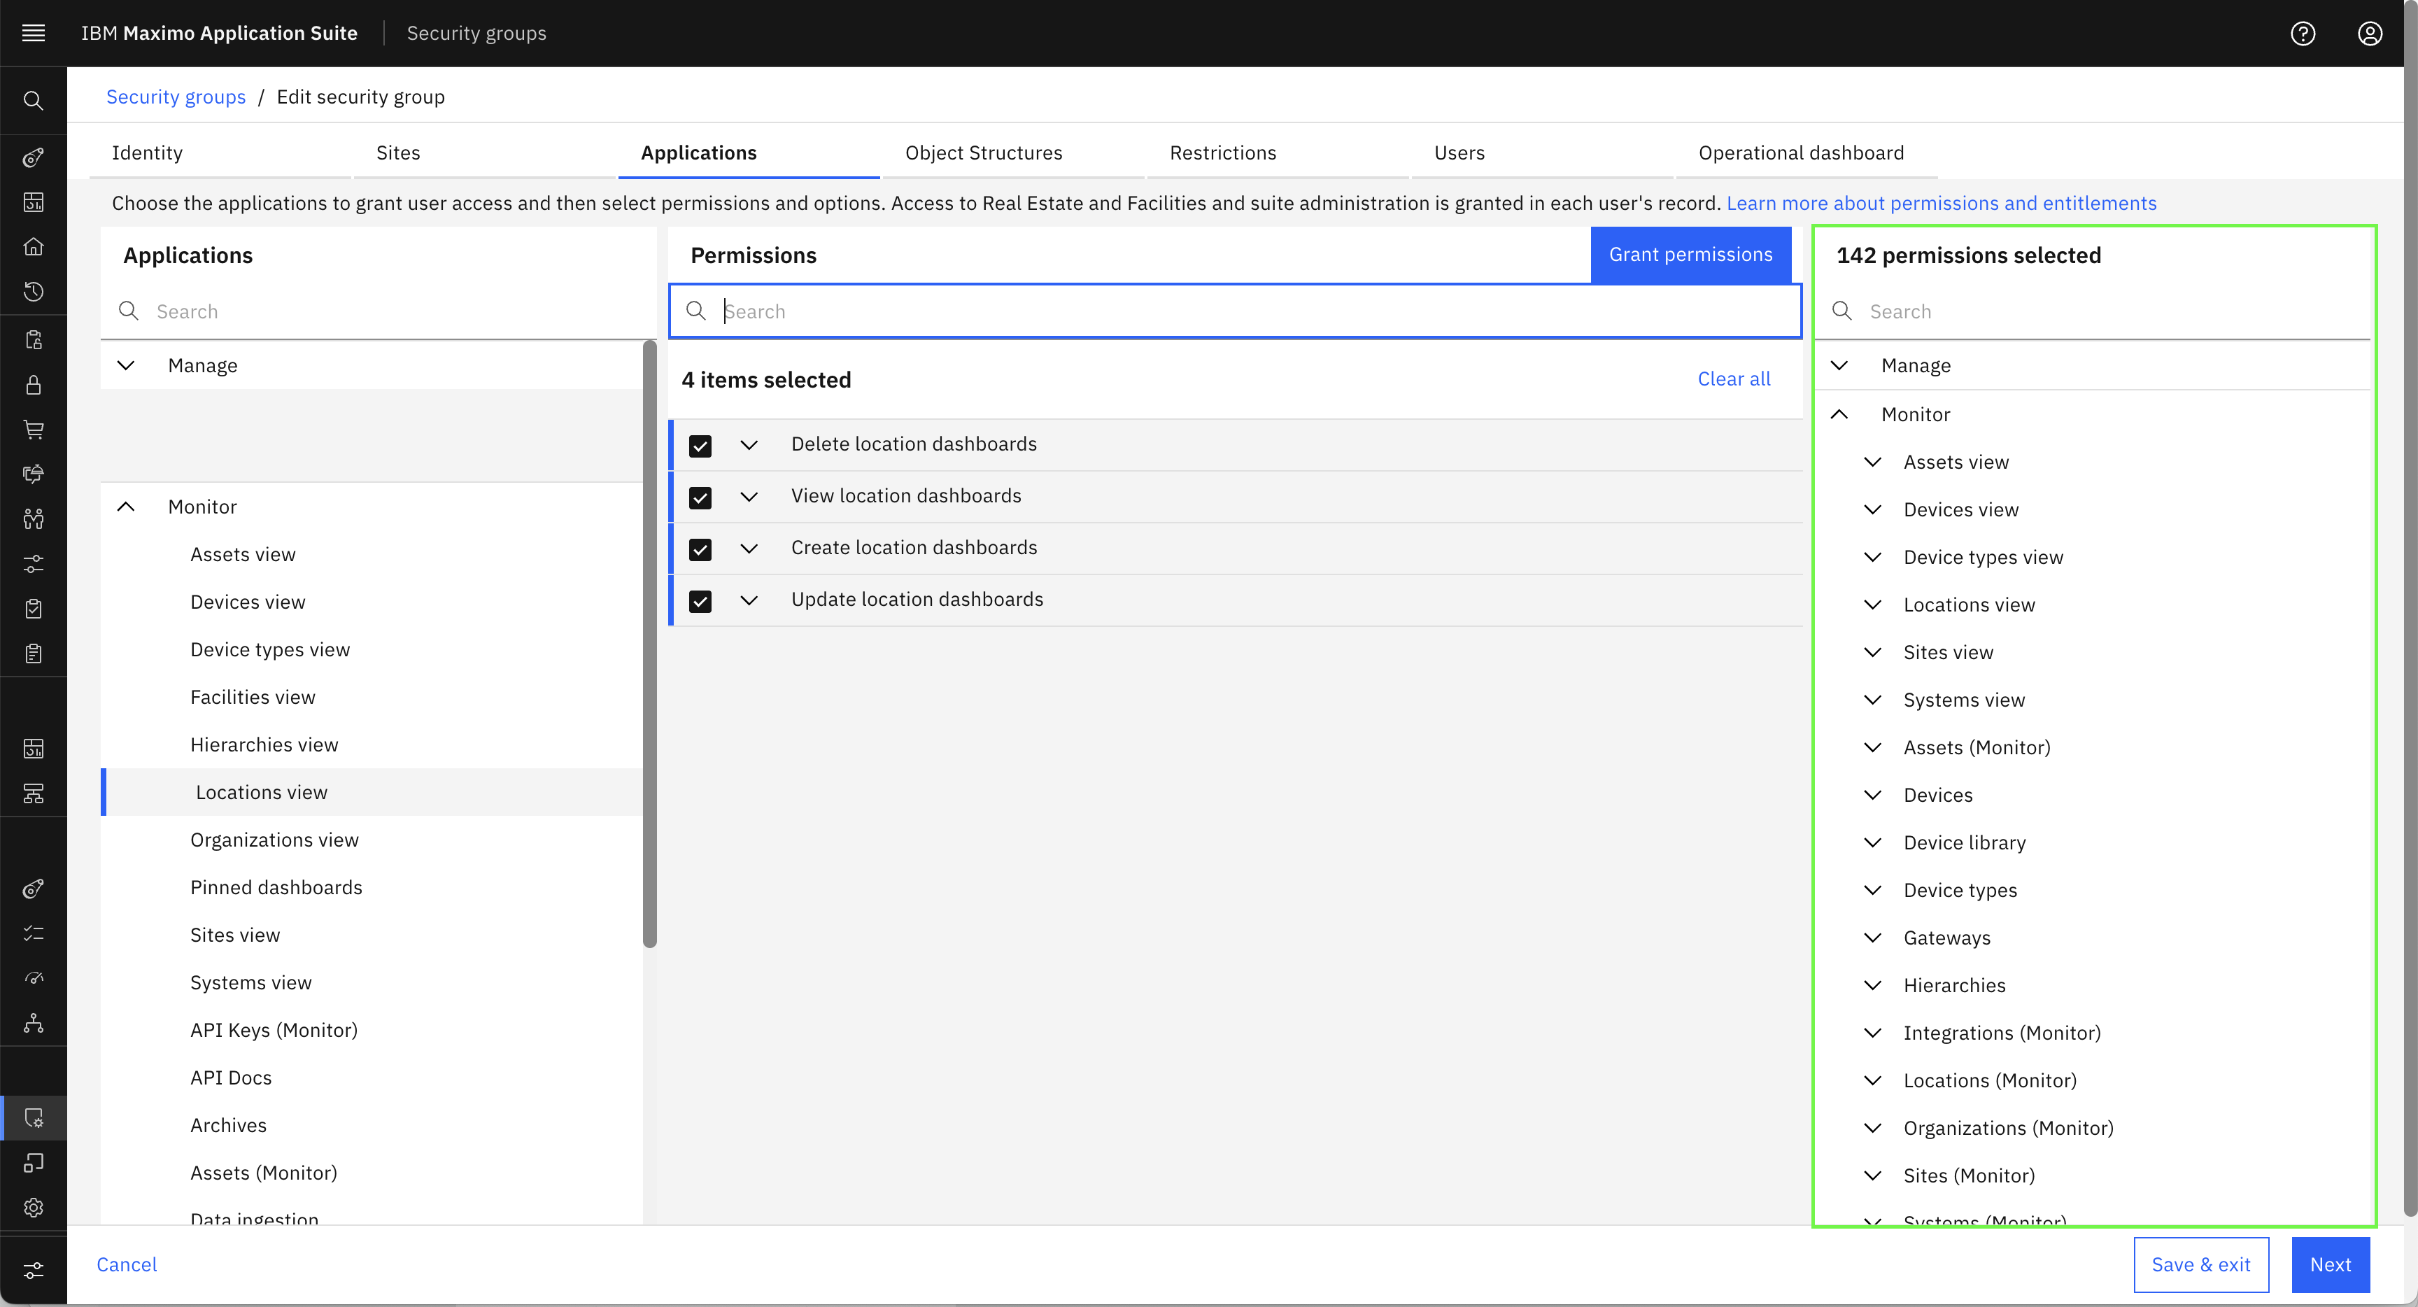Focus the Permissions search field
Image resolution: width=2418 pixels, height=1307 pixels.
pyautogui.click(x=1234, y=311)
